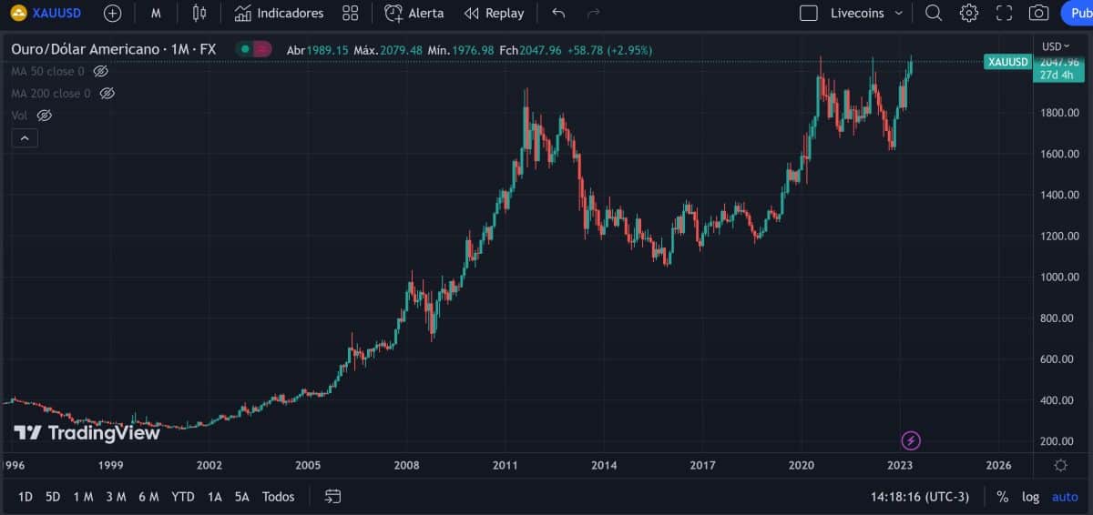
Task: Add a symbol to compare using the plus icon
Action: pos(112,13)
